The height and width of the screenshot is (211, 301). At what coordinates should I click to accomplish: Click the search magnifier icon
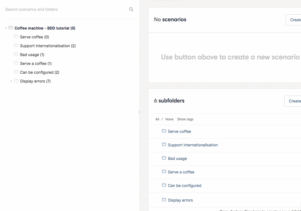[x=131, y=9]
